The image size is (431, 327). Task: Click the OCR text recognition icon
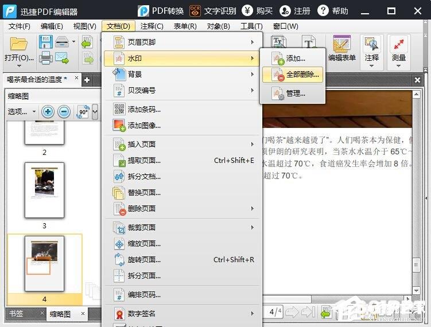[195, 11]
